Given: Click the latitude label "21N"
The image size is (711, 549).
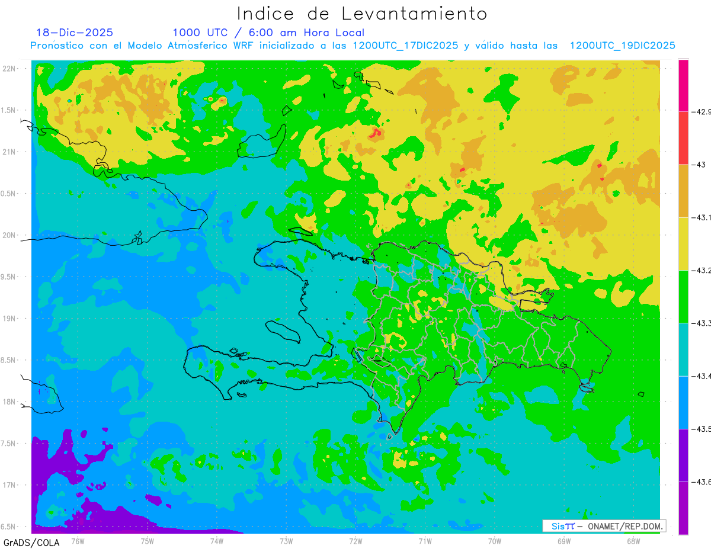Looking at the screenshot, I should [10, 152].
